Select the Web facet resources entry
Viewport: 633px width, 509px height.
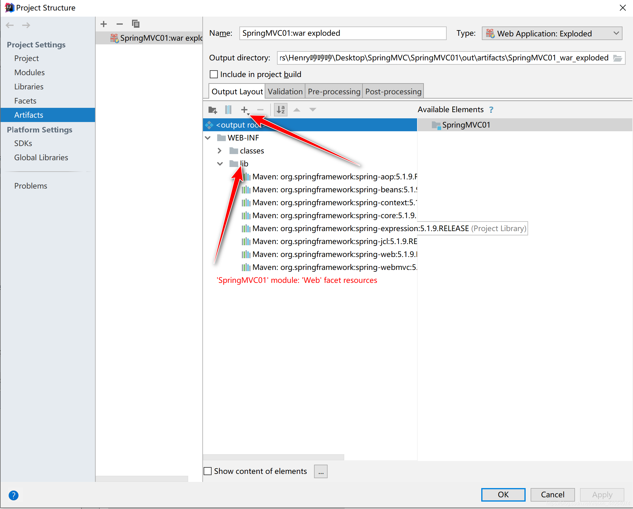pyautogui.click(x=297, y=280)
